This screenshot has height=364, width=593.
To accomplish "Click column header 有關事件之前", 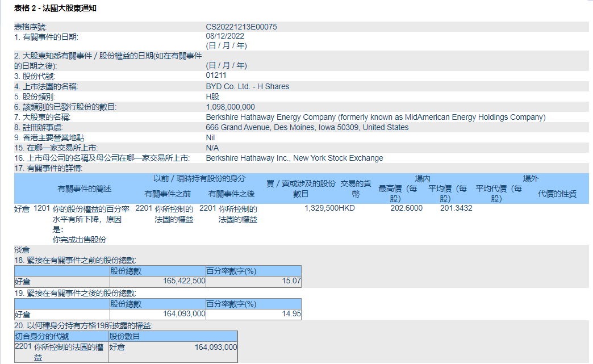I will [168, 194].
